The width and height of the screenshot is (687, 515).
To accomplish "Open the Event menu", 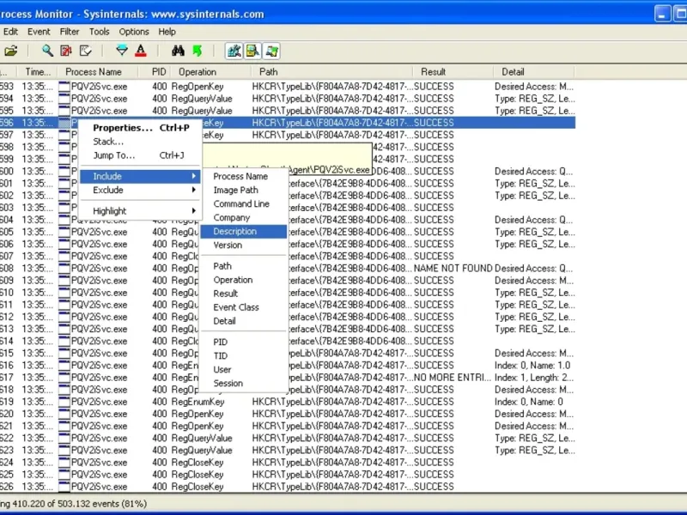I will click(39, 32).
